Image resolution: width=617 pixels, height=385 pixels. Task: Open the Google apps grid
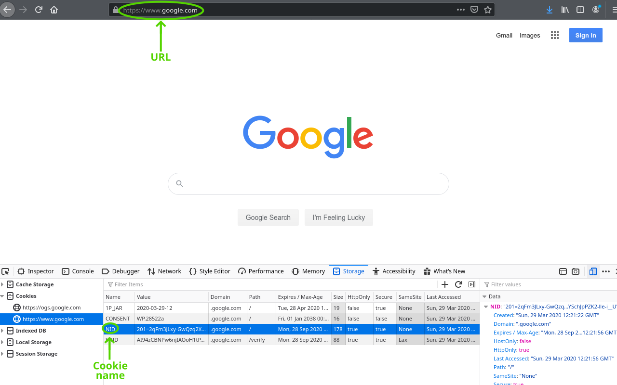555,35
